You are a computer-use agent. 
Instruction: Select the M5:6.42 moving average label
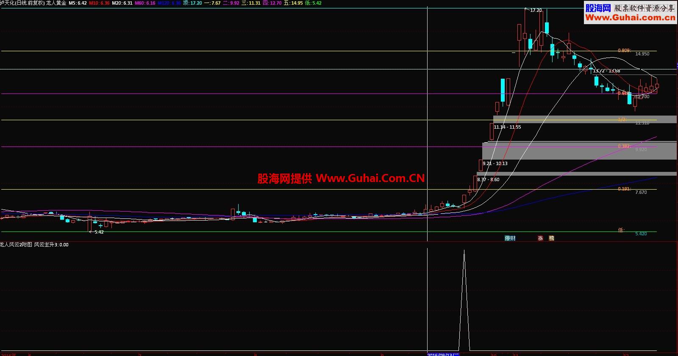point(78,3)
